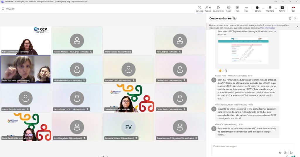Screen dimensions: 300x157
Task: Open the shared screenshot image in chat
Action: (x=243, y=50)
